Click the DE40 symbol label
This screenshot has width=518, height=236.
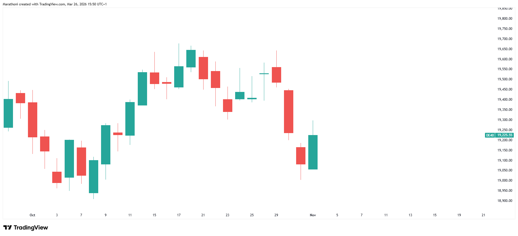(x=490, y=135)
